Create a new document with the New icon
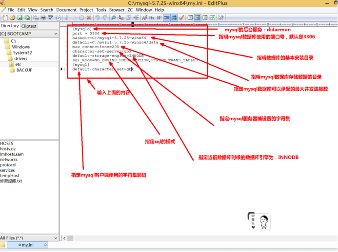Viewport: 338px width, 252px height. 5,18
